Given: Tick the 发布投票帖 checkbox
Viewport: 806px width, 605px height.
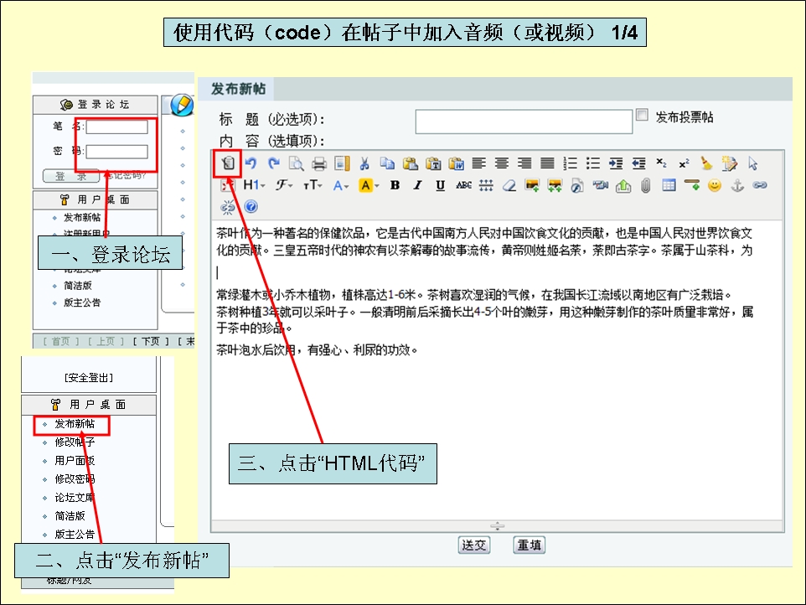Looking at the screenshot, I should pos(642,115).
